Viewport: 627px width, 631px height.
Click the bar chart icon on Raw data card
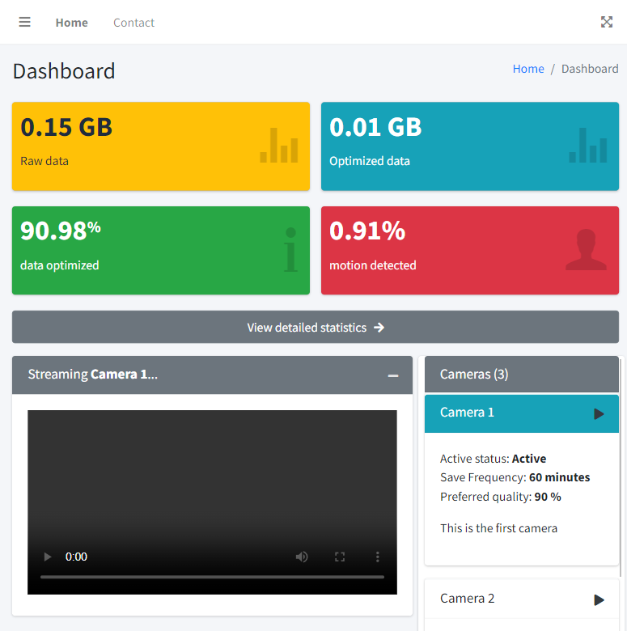[279, 146]
